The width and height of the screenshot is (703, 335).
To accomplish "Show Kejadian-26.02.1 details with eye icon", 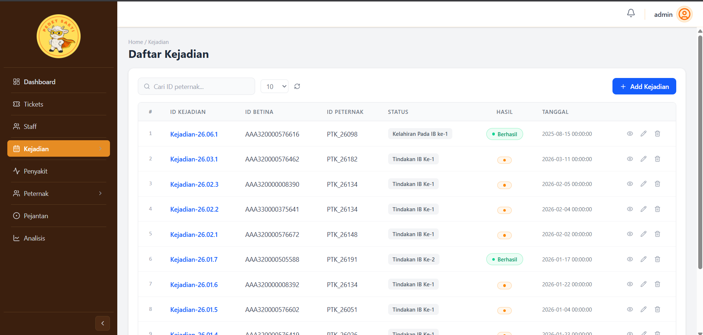I will click(630, 234).
